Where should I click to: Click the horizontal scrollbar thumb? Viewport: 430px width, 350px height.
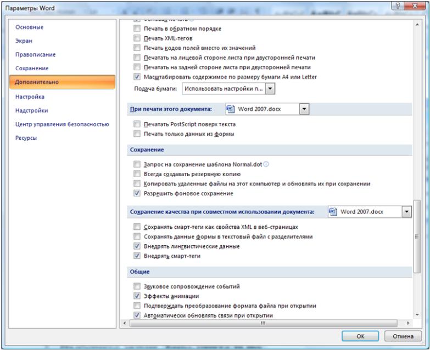point(263,323)
